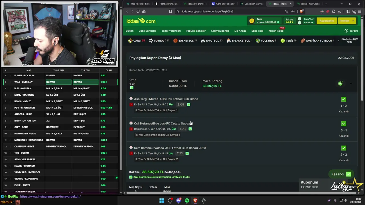Click the crown icon next to odds 1.73

point(190,129)
